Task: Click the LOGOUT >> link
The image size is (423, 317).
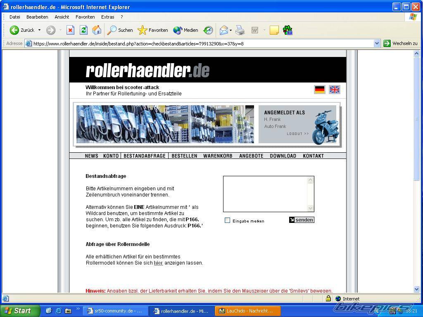Action: [298, 134]
